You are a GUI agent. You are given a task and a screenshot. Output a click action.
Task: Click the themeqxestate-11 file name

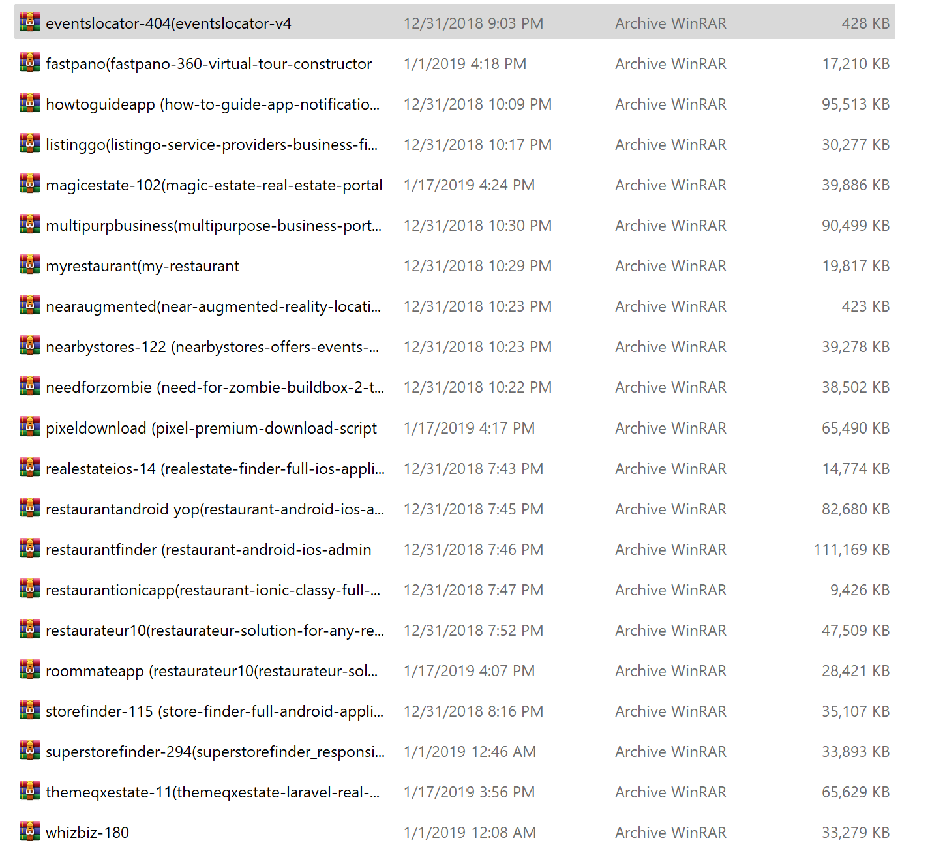213,792
